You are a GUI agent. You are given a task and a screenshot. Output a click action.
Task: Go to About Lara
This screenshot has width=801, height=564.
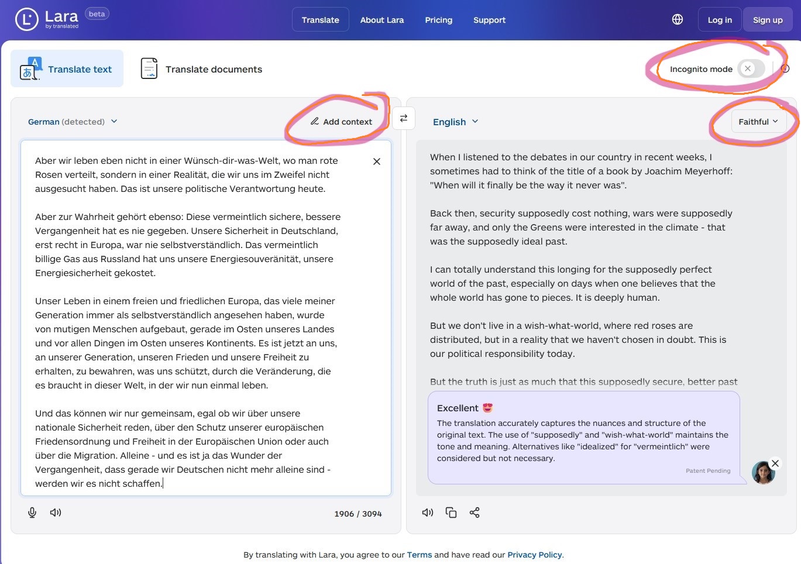point(382,20)
